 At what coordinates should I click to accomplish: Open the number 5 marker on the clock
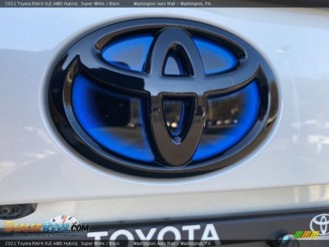(x=63, y=217)
